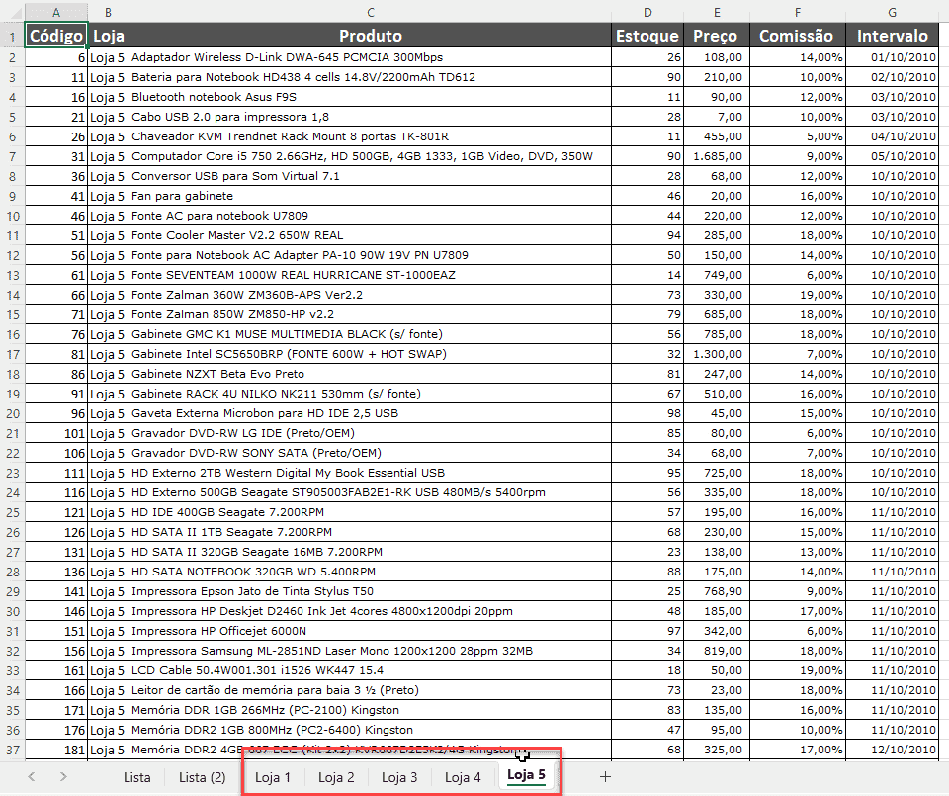The image size is (949, 796).
Task: Select row 37 header
Action: pyautogui.click(x=12, y=750)
